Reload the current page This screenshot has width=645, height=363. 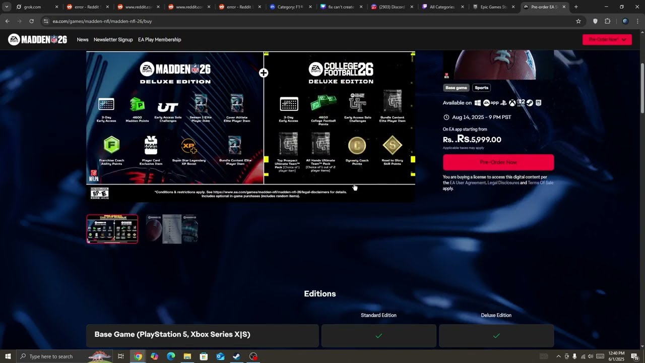click(31, 21)
